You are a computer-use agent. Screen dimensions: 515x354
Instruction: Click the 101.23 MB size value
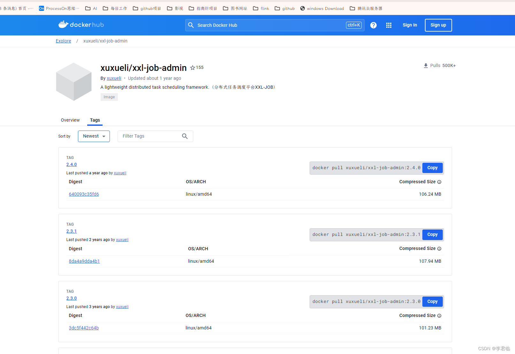point(430,328)
